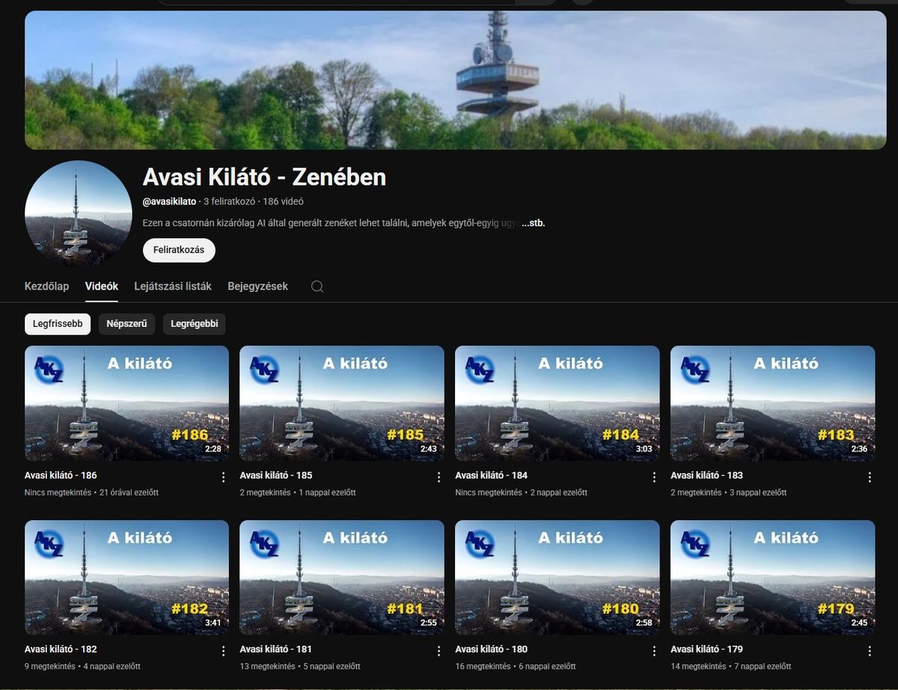898x690 pixels.
Task: Open more options for Avasi kilátó - 180
Action: [654, 650]
